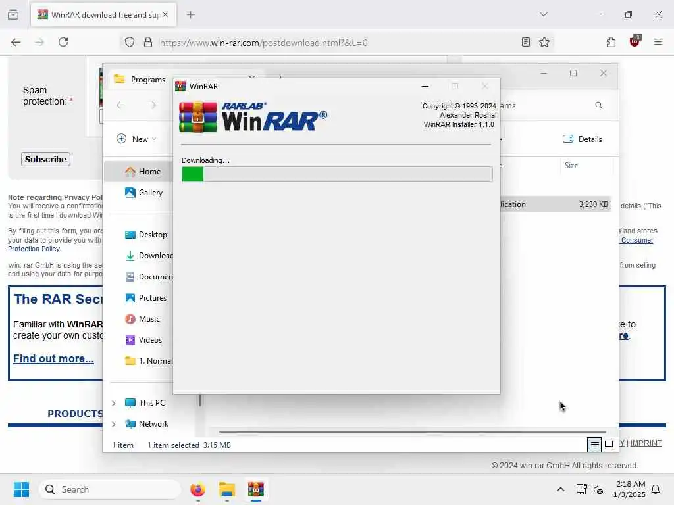Open the Windows Start menu
This screenshot has width=674, height=505.
tap(21, 489)
